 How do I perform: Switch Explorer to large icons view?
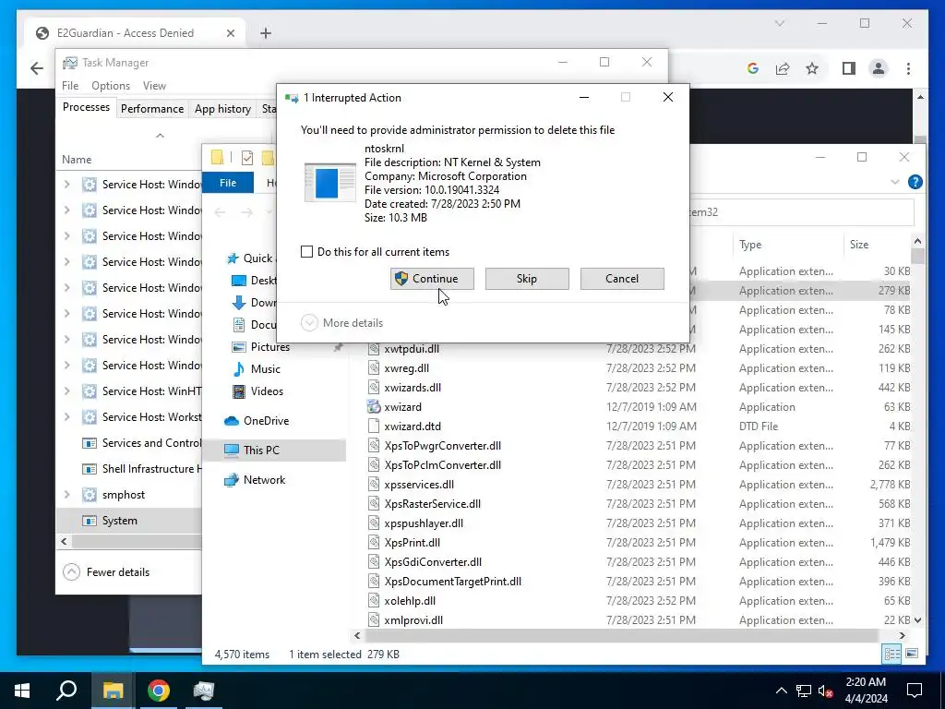912,655
